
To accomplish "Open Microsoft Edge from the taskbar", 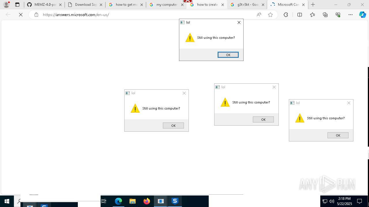I will [118, 201].
